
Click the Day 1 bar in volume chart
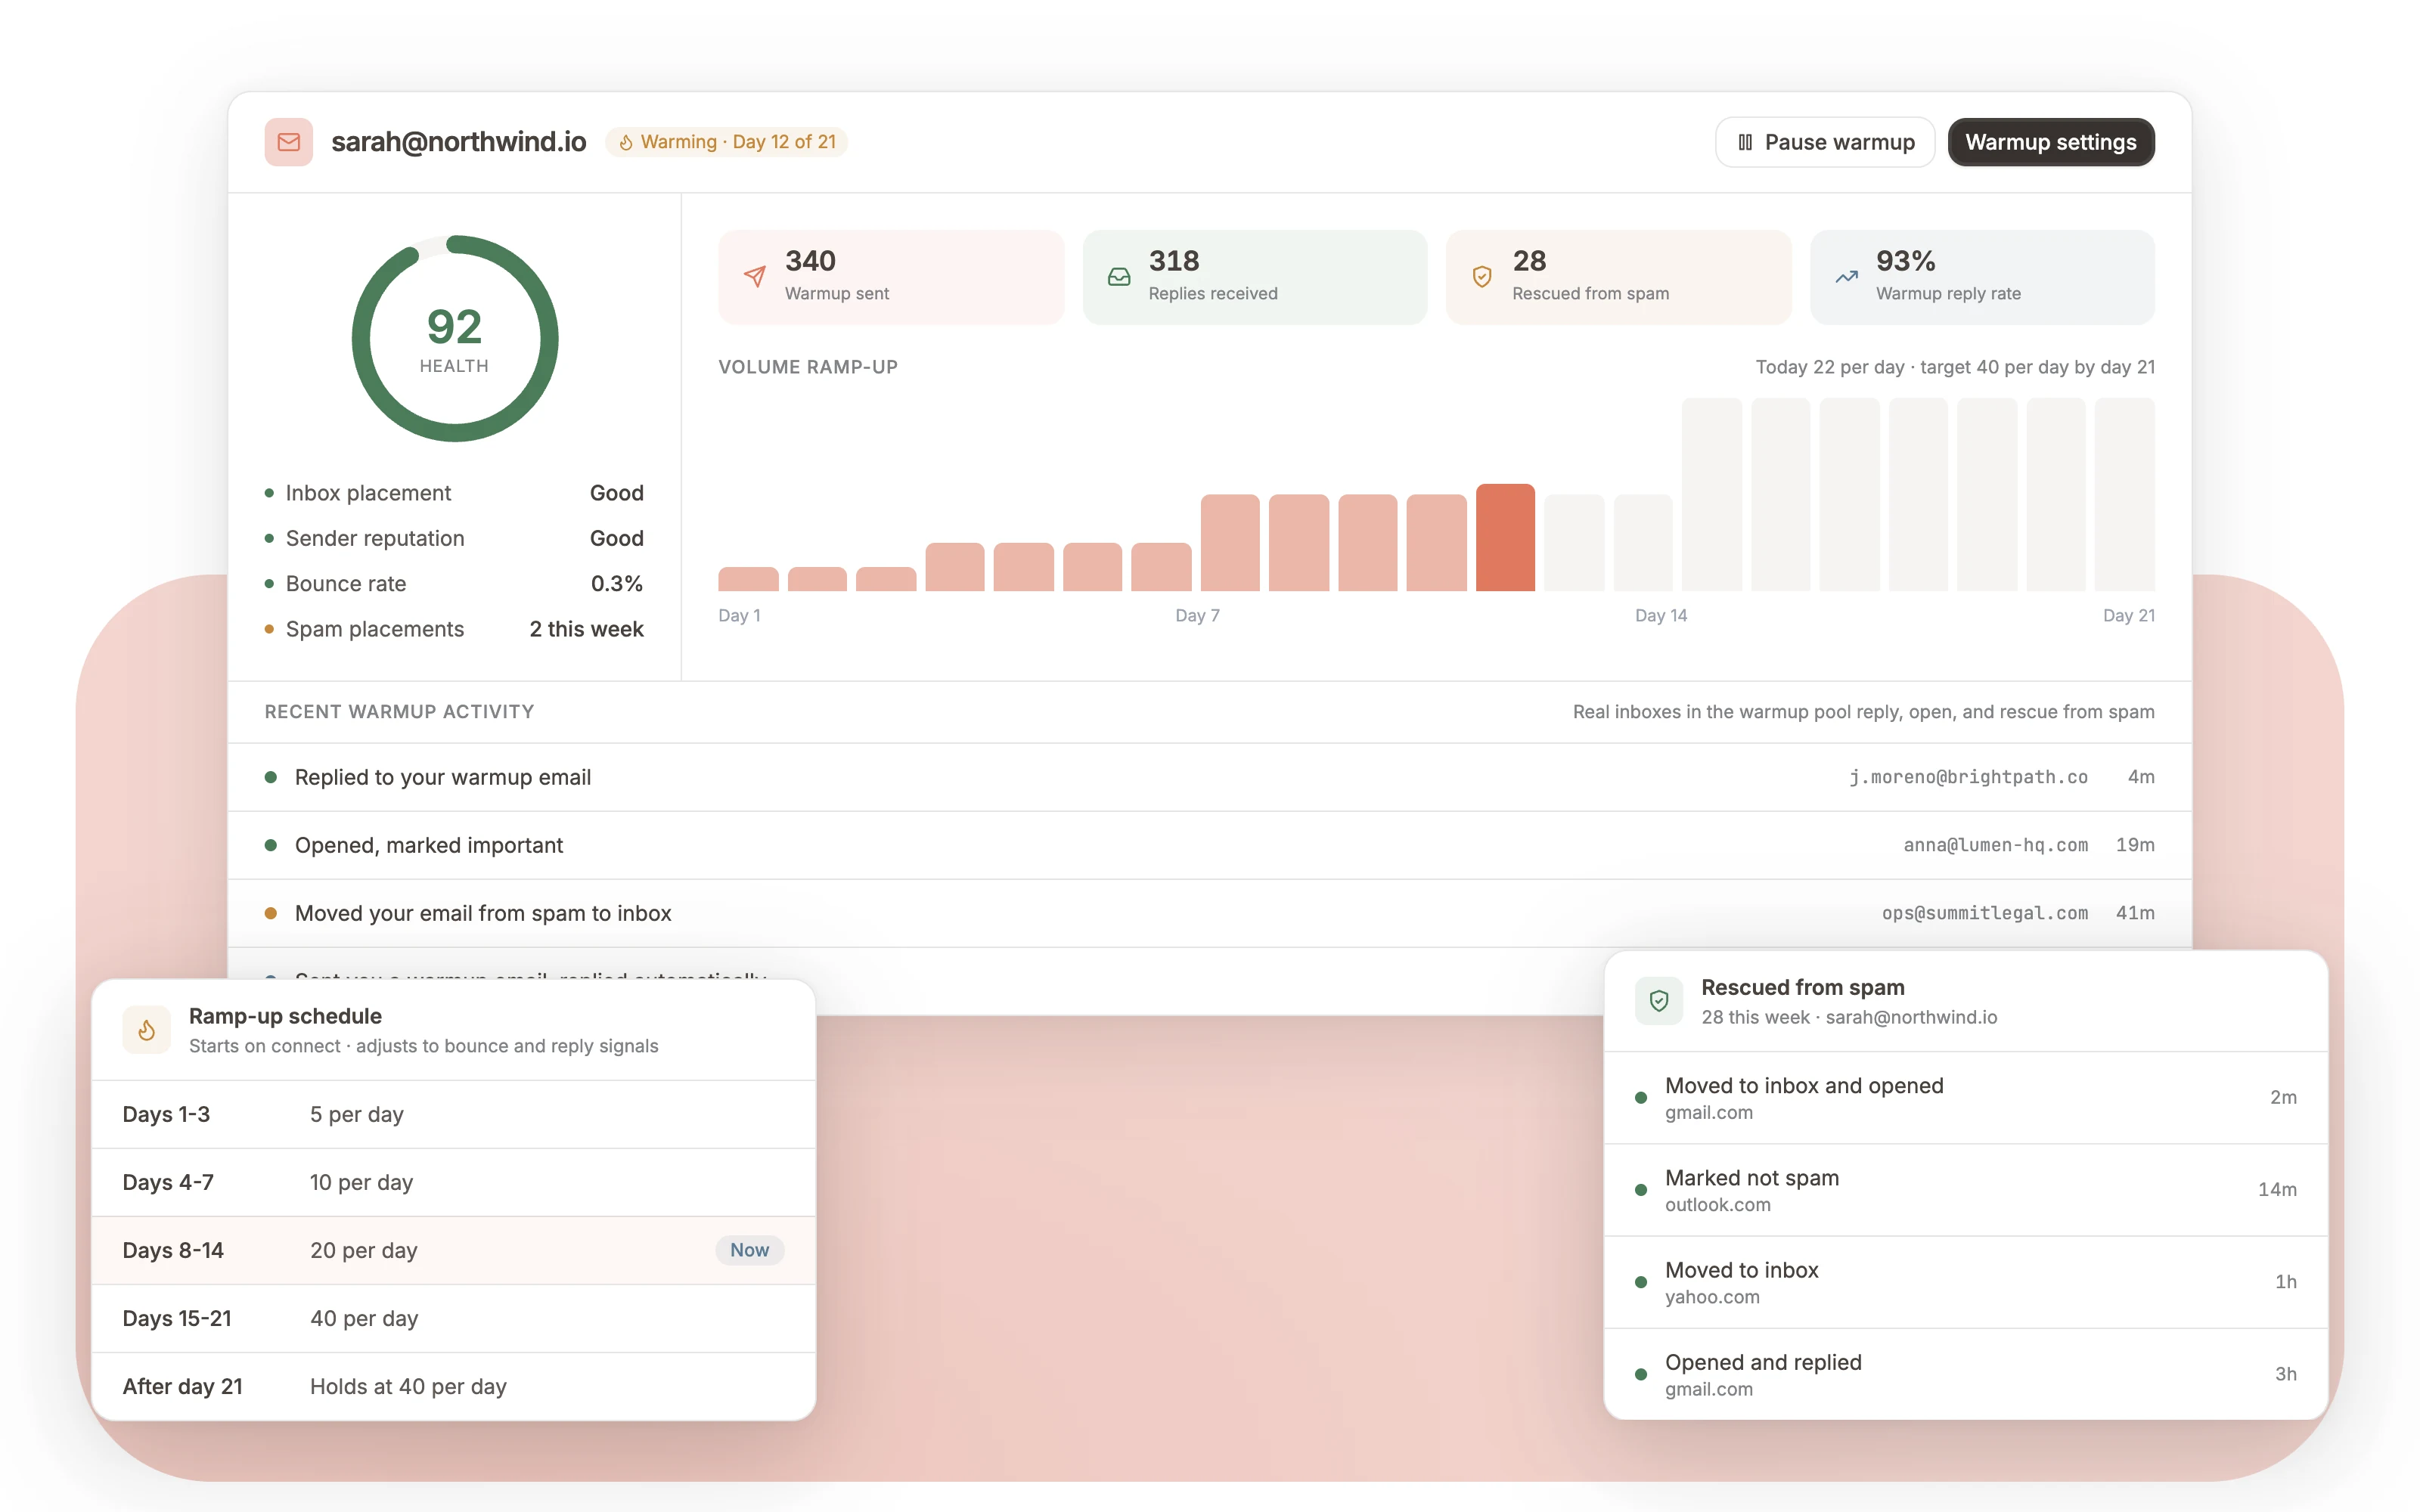tap(748, 579)
